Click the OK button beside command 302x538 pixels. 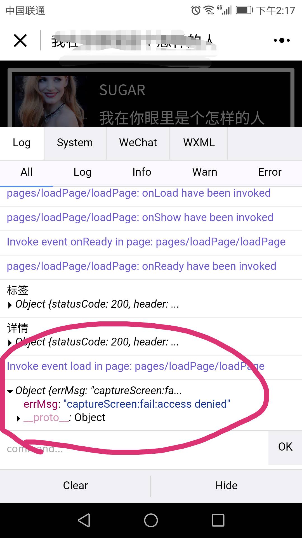(x=285, y=447)
